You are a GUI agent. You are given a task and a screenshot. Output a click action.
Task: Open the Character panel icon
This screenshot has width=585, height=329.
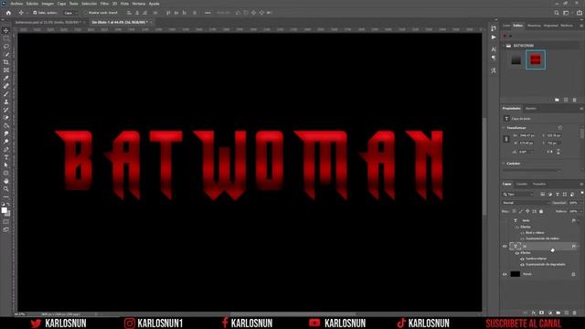tap(494, 49)
